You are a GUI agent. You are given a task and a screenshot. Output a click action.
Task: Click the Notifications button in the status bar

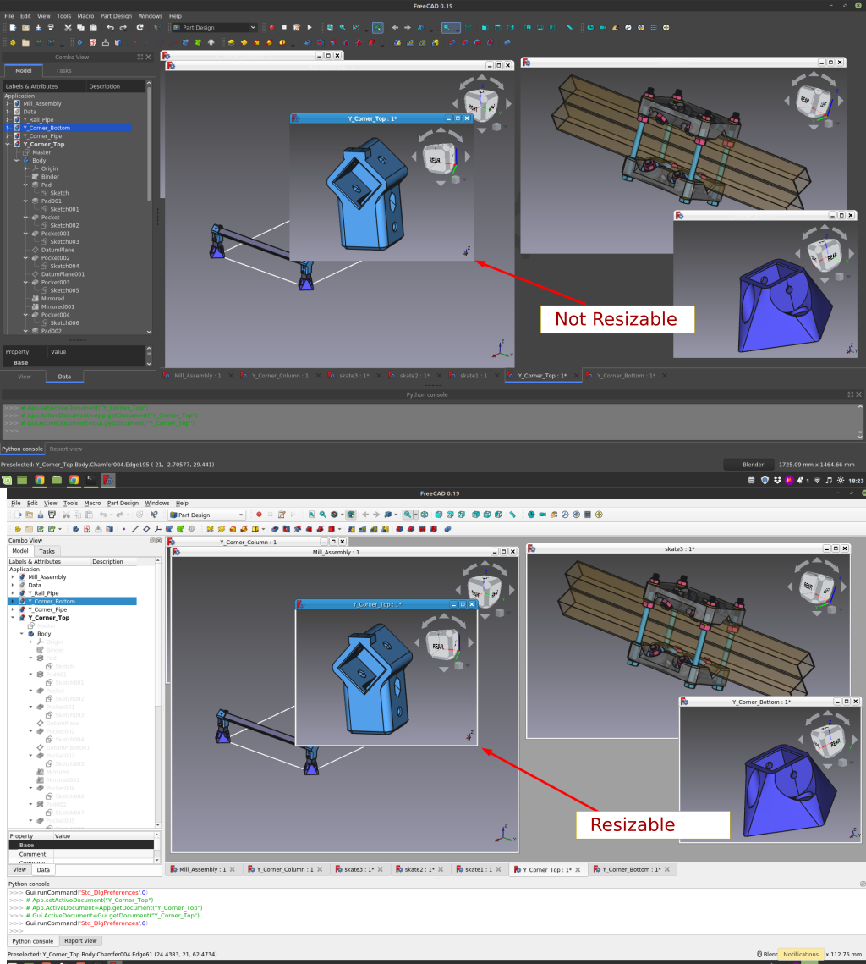[x=800, y=954]
